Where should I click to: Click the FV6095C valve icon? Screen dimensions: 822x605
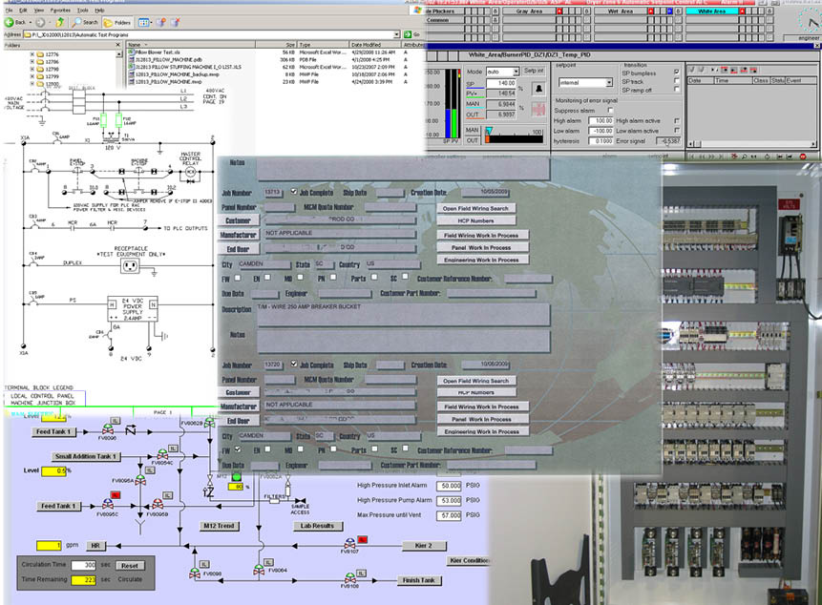(108, 504)
